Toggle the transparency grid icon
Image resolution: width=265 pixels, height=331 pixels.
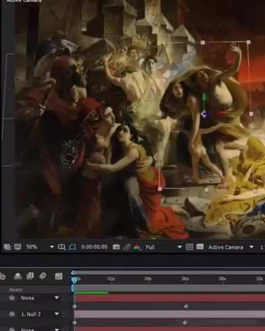pos(189,247)
